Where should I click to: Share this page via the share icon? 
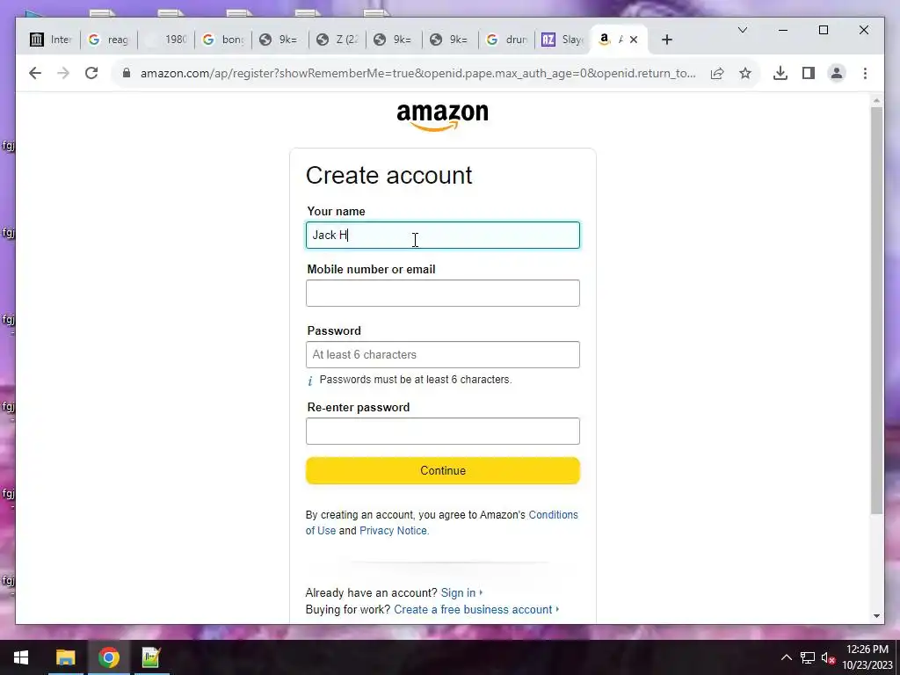tap(717, 73)
